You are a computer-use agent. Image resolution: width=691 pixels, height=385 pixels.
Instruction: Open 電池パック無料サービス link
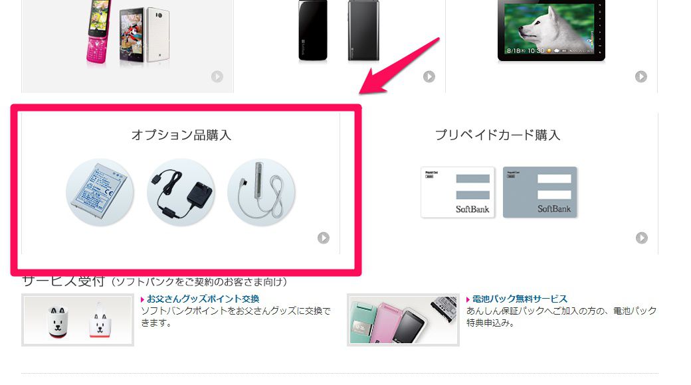(520, 299)
